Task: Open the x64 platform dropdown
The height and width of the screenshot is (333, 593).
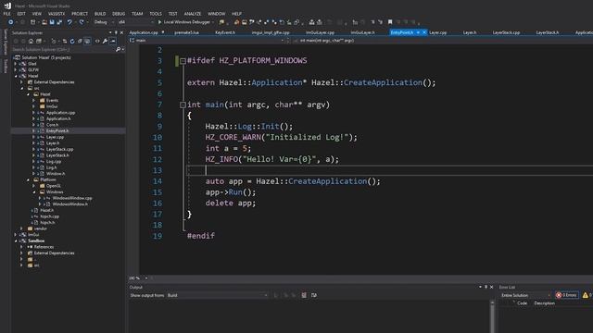Action: (x=136, y=22)
